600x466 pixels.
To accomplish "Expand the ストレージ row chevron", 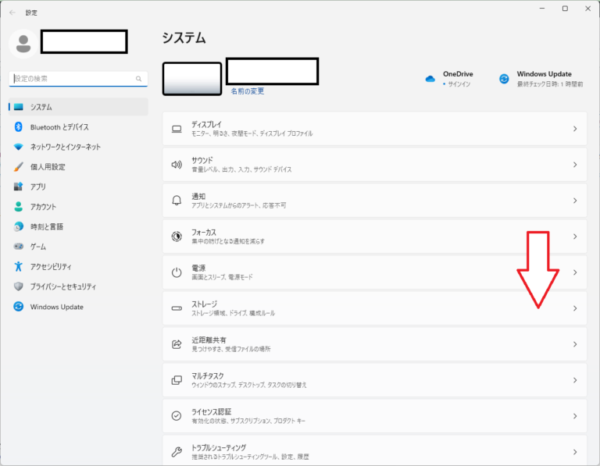I will click(574, 308).
